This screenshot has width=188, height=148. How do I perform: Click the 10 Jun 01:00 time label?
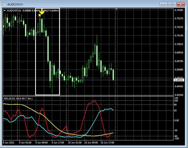[75, 143]
